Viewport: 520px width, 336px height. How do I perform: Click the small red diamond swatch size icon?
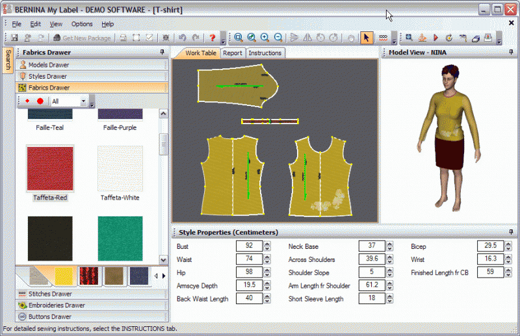coord(27,101)
